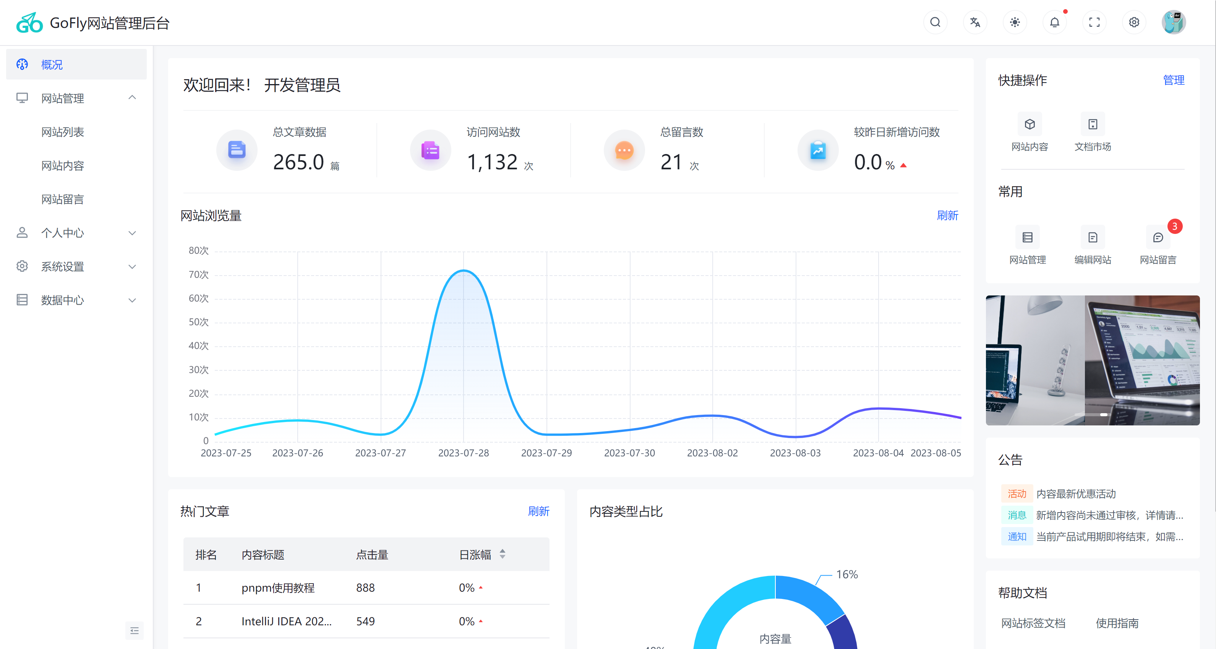Open the language translation switcher
The height and width of the screenshot is (649, 1216).
(975, 22)
